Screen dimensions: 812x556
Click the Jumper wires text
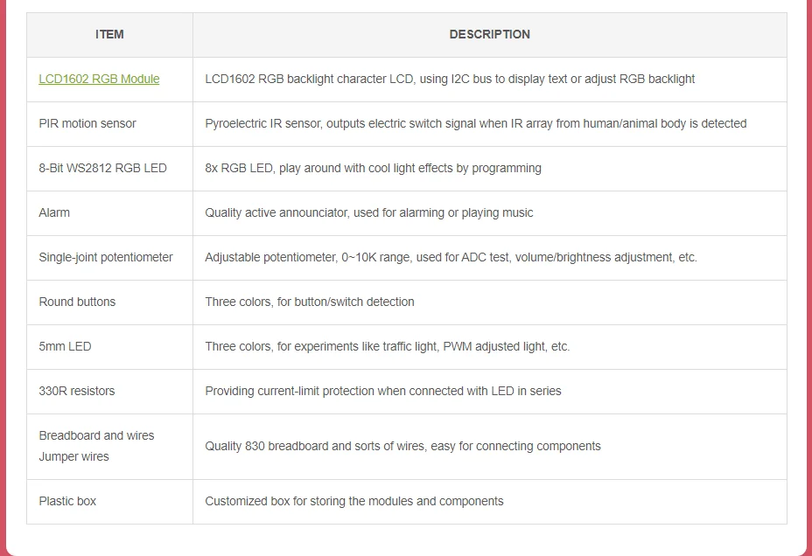pos(73,456)
